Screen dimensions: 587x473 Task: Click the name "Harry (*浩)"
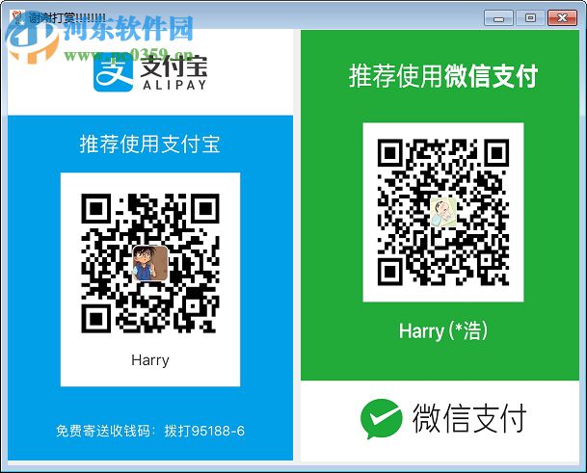click(443, 330)
